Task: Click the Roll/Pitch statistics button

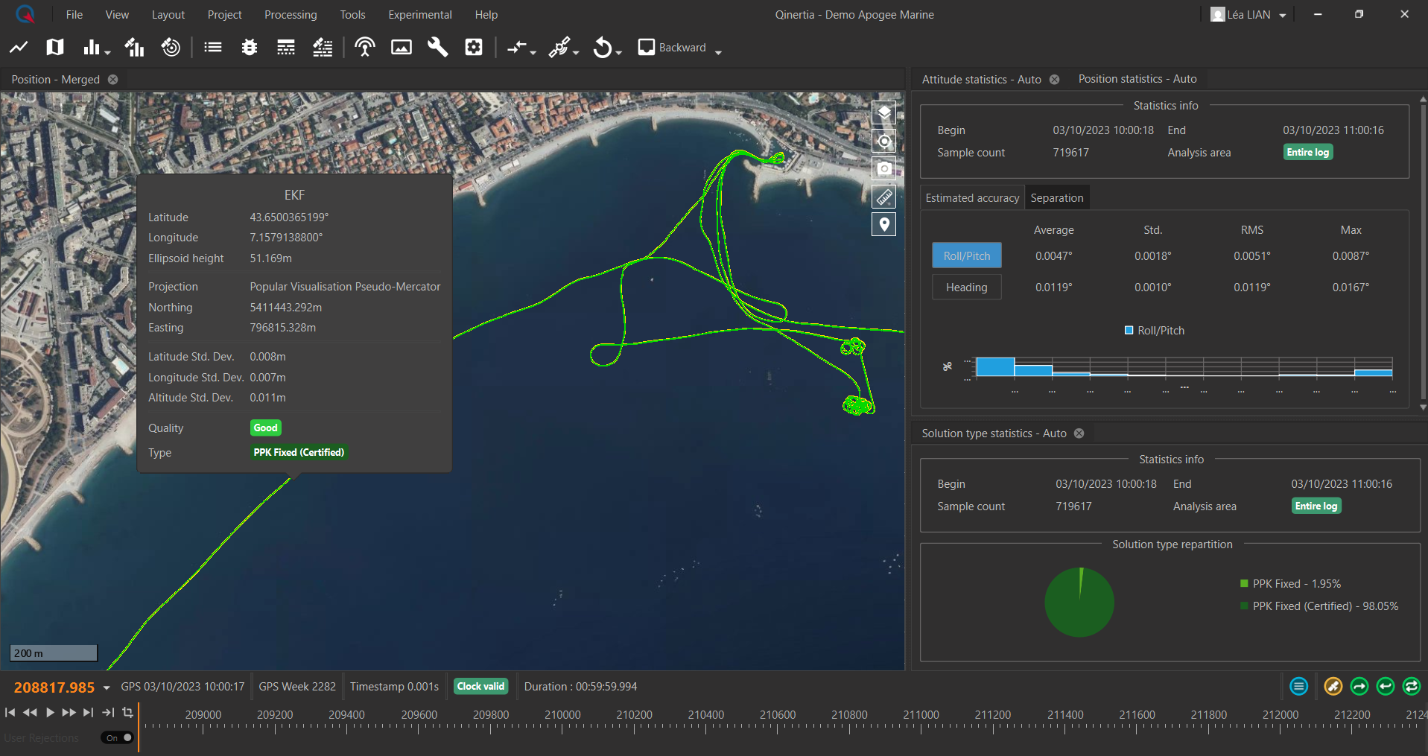Action: pyautogui.click(x=966, y=256)
